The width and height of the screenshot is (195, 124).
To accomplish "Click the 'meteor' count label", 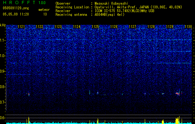I will point(44,10).
